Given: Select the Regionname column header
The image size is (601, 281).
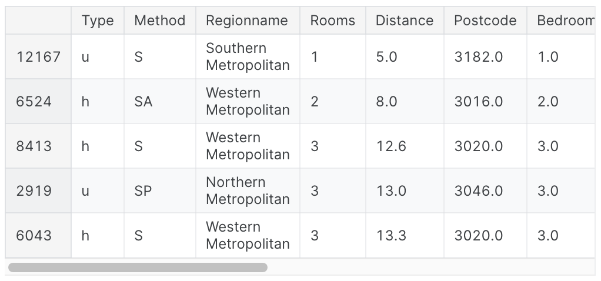Looking at the screenshot, I should tap(248, 21).
